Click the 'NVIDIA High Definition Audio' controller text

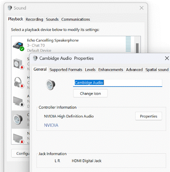[69, 116]
